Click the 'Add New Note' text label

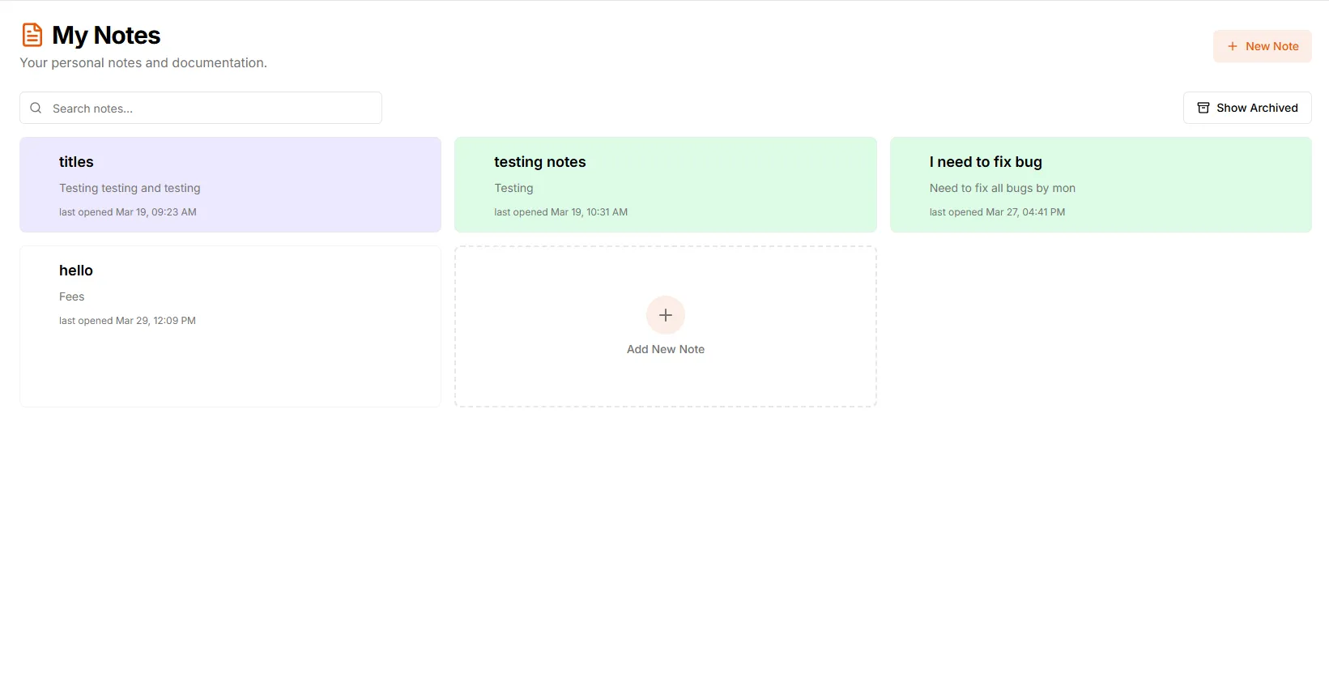click(x=666, y=349)
